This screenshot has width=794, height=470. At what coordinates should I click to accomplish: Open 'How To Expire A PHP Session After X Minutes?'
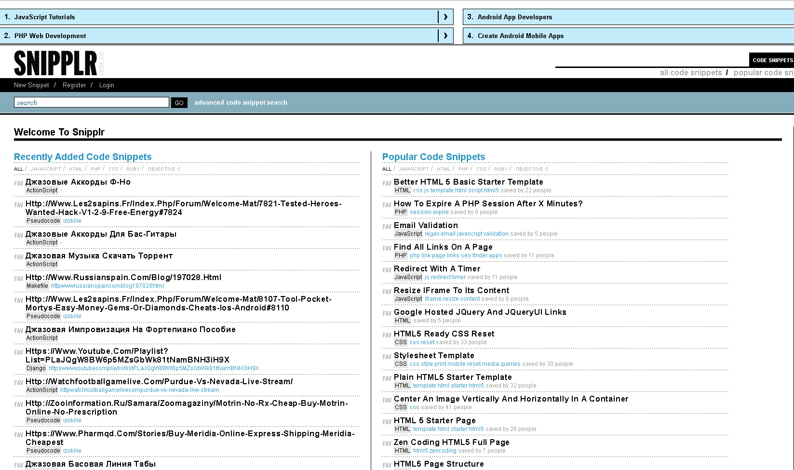point(488,203)
